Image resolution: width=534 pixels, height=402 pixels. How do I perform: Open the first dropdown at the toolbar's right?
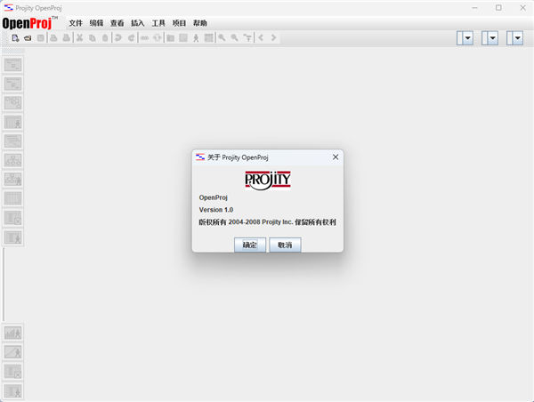(465, 37)
